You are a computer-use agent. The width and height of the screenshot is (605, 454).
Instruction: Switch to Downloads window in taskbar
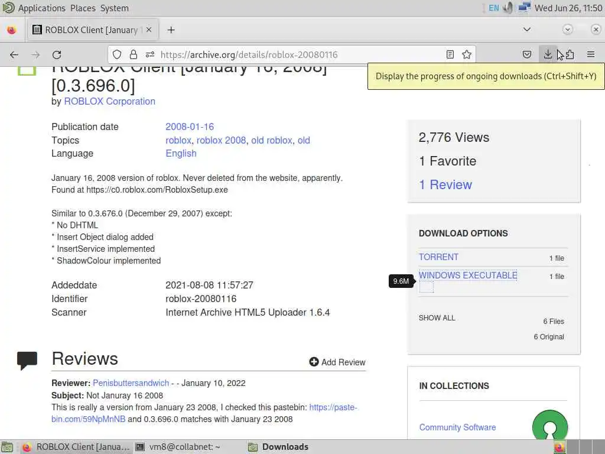click(x=279, y=447)
